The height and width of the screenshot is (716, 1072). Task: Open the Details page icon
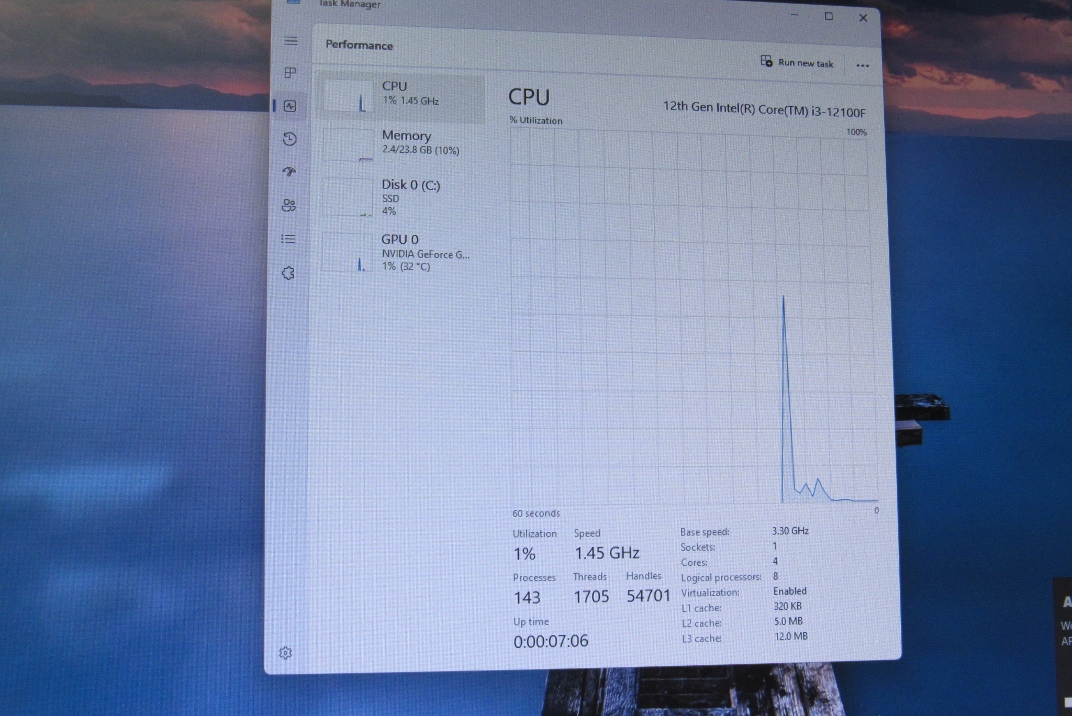point(288,239)
